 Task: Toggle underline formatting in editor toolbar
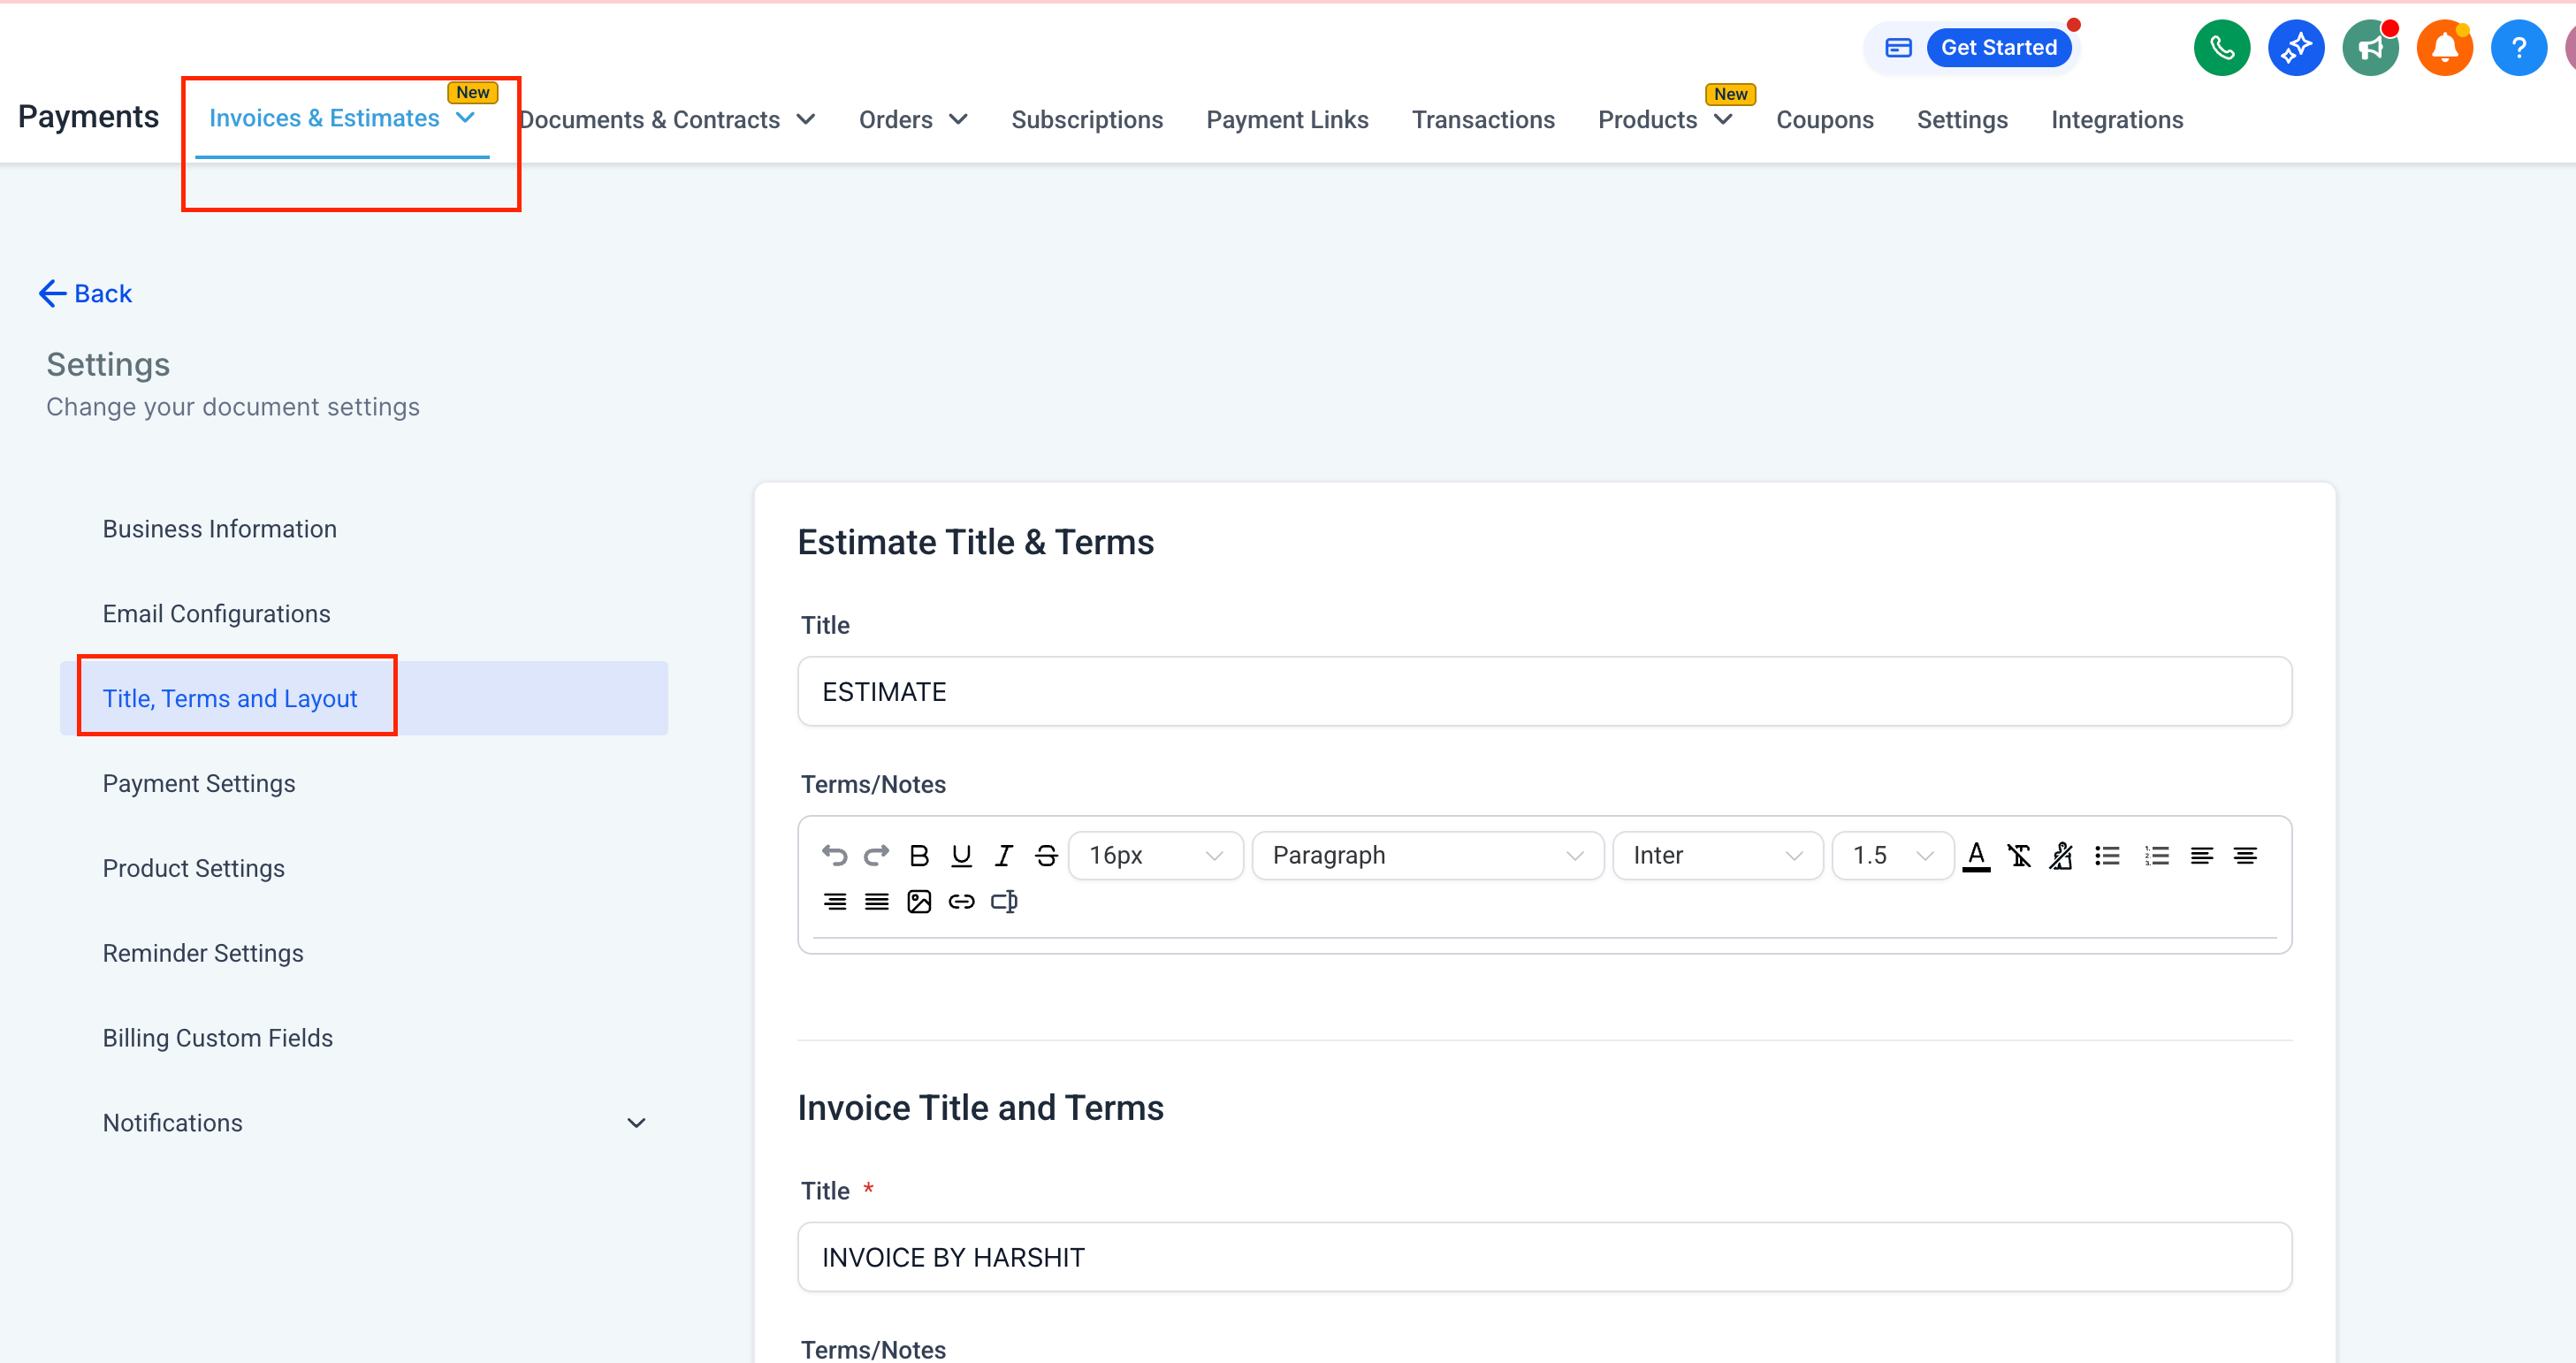pyautogui.click(x=961, y=855)
